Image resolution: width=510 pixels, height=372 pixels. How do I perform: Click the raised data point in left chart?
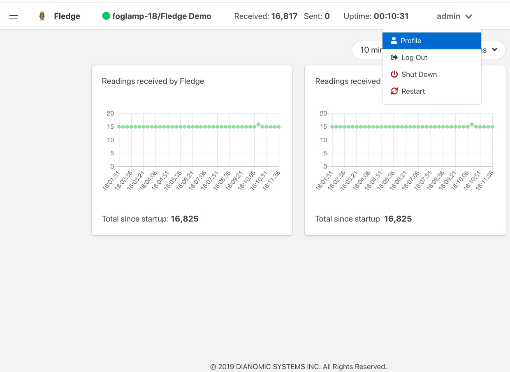click(x=258, y=124)
